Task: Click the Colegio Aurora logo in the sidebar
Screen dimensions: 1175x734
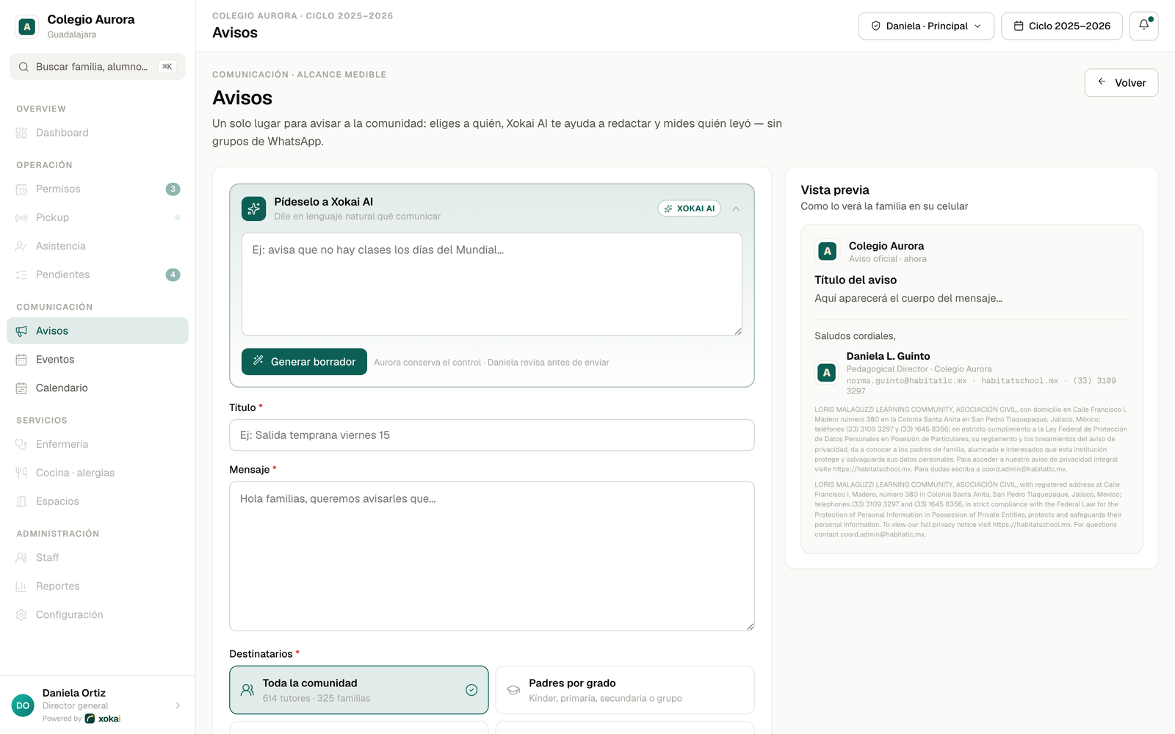Action: pos(27,26)
